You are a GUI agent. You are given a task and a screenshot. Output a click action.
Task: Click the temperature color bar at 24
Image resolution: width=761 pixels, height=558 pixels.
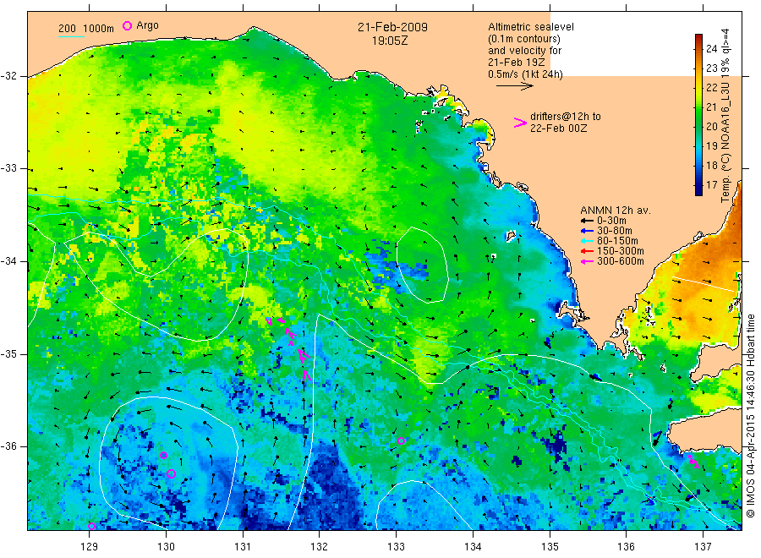[x=698, y=48]
